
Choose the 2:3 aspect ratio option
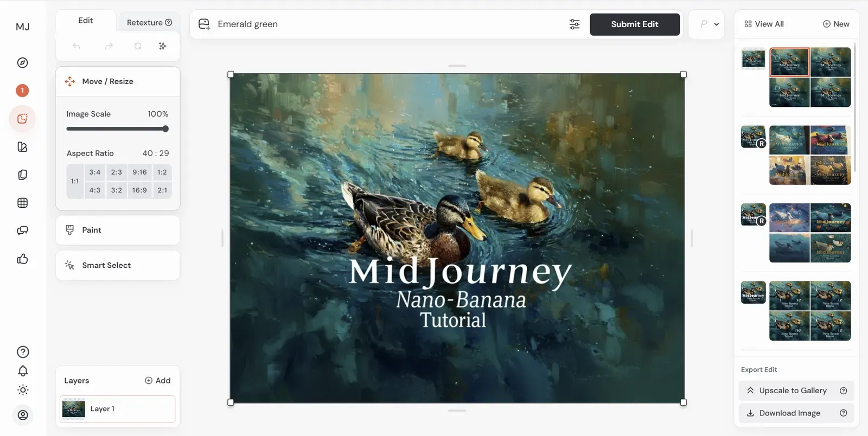[x=117, y=172]
